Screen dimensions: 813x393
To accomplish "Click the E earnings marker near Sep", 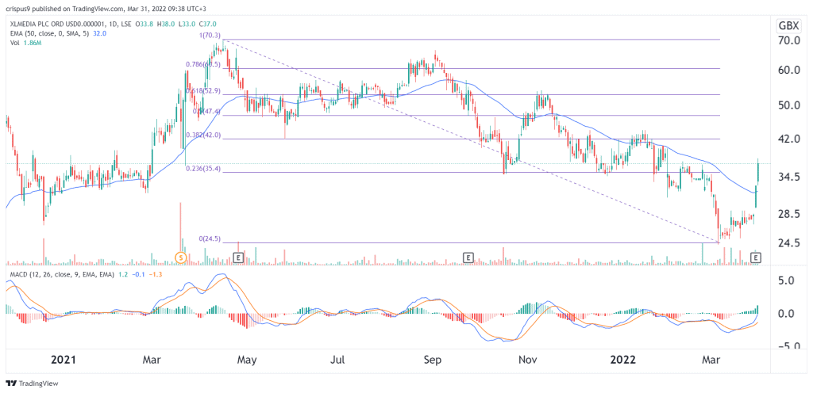I will pos(468,257).
